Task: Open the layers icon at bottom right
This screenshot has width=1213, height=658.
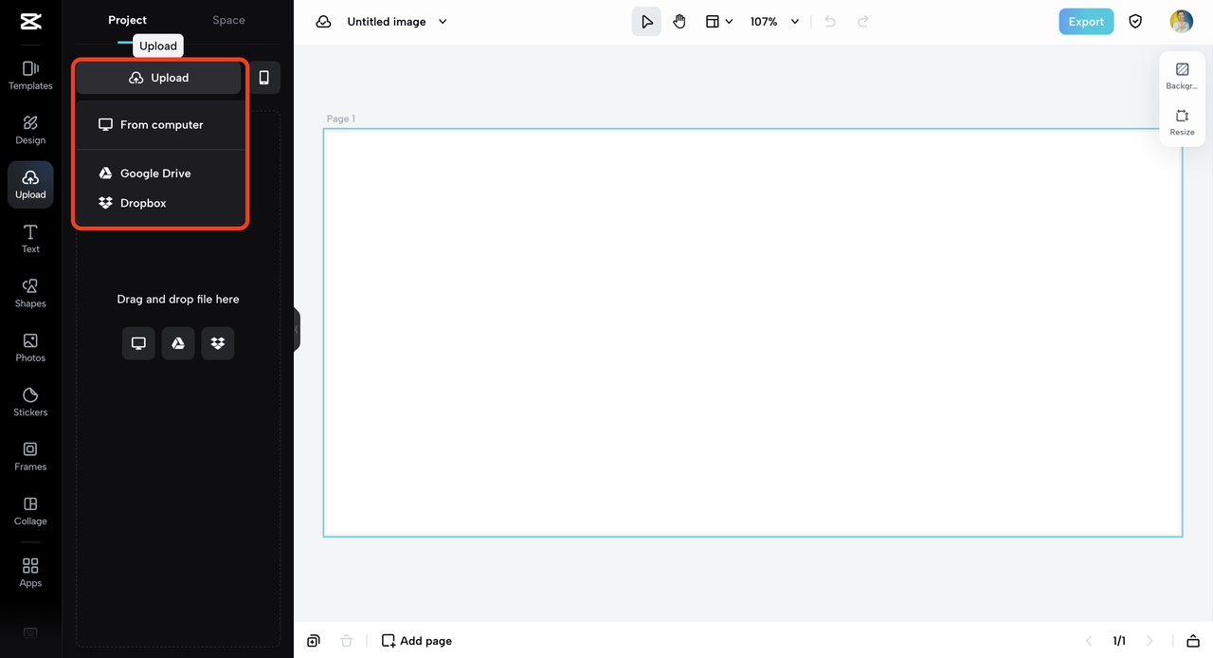Action: point(1193,641)
